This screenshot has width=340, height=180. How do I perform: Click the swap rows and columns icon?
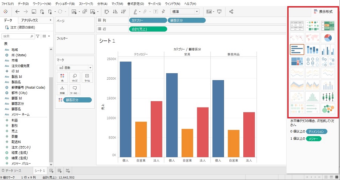[x=106, y=12]
